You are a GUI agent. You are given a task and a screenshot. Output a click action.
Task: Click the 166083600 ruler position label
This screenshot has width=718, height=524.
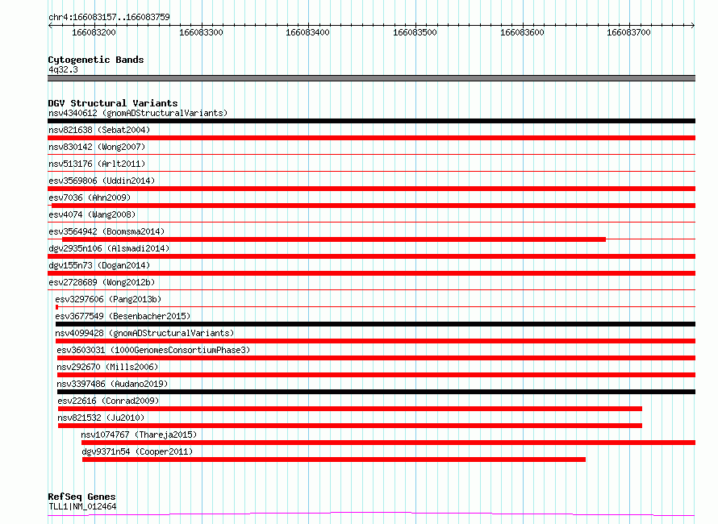pyautogui.click(x=522, y=32)
